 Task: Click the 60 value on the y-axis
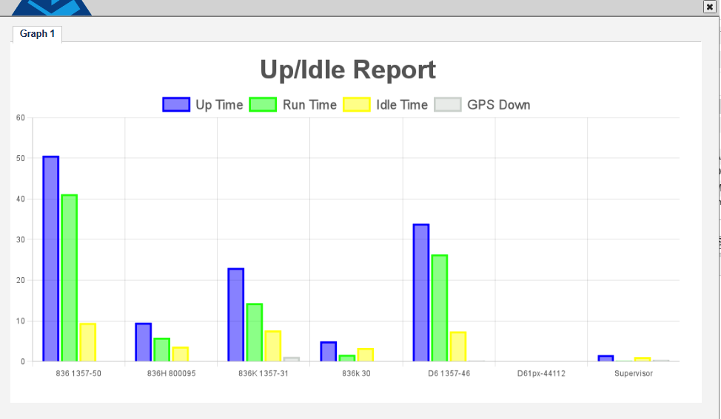pyautogui.click(x=21, y=118)
